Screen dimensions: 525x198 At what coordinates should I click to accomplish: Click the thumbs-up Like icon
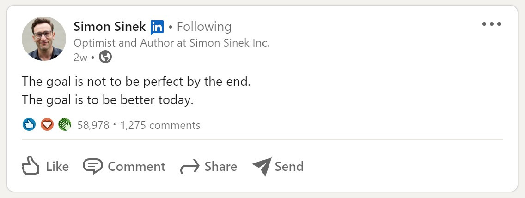click(x=31, y=166)
